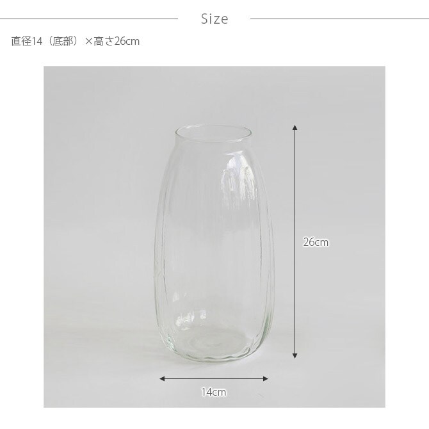Click the × symbol between the dimensions

(x=88, y=42)
